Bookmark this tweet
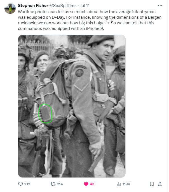The height and width of the screenshot is (192, 169). (152, 184)
